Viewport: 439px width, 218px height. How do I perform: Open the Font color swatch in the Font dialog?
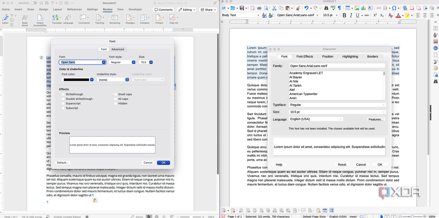[78, 80]
